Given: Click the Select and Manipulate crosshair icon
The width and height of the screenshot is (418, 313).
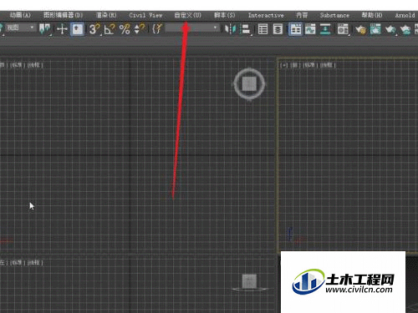Looking at the screenshot, I should click(x=62, y=29).
